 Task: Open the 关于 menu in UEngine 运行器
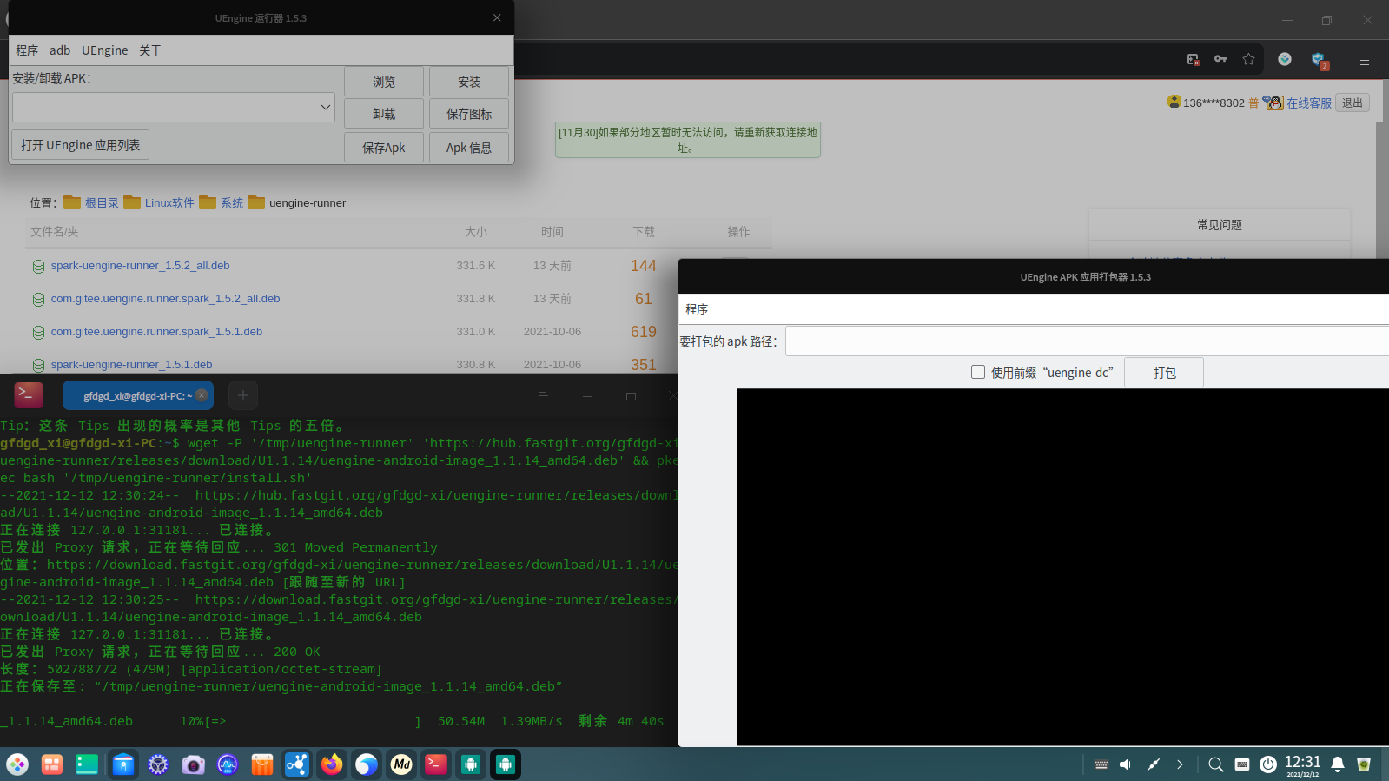pyautogui.click(x=150, y=50)
